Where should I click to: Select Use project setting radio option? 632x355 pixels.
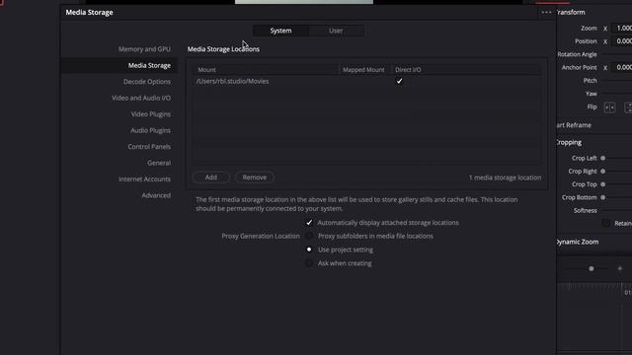309,249
